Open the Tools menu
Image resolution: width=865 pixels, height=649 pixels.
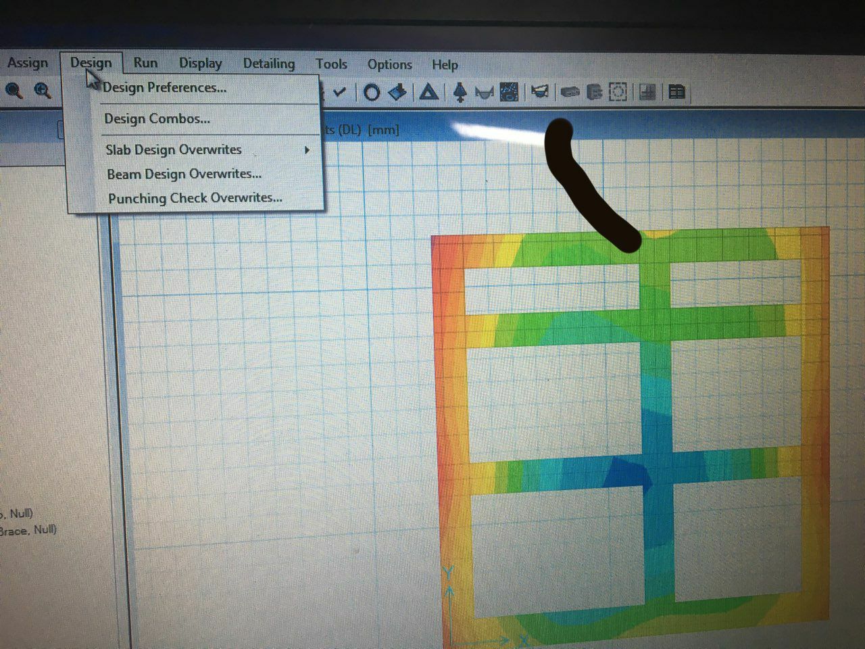coord(331,64)
